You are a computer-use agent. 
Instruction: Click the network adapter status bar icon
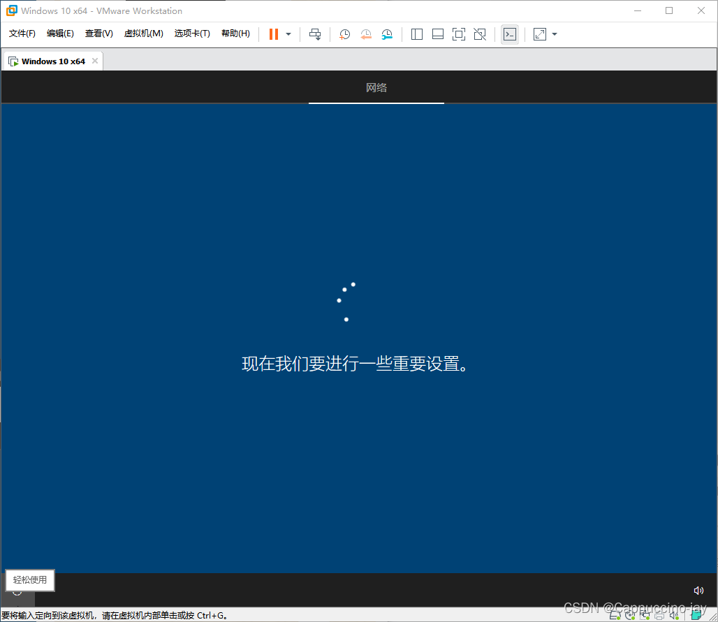644,615
